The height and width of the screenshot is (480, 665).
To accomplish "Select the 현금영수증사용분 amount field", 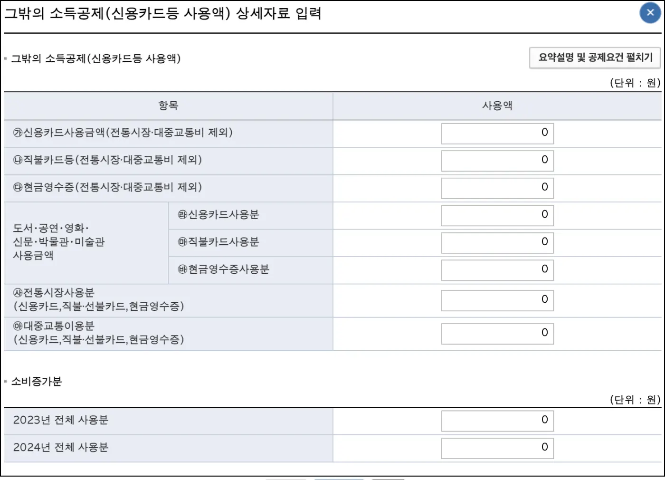I will pos(497,269).
